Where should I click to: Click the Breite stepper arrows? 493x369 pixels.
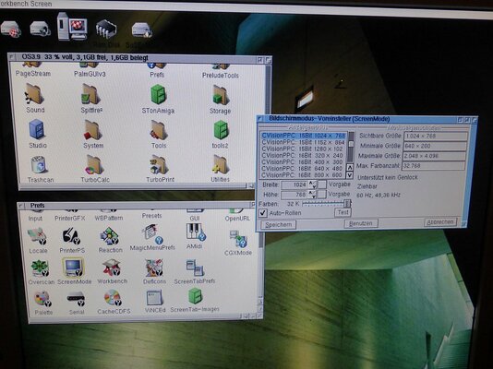coord(311,184)
